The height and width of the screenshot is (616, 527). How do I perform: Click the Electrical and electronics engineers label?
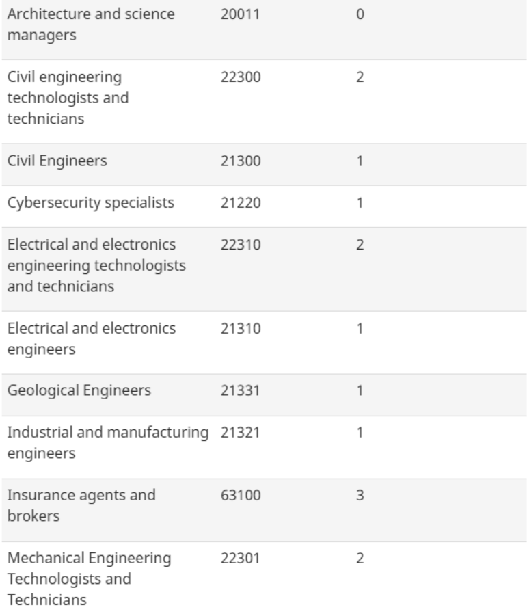pos(92,339)
